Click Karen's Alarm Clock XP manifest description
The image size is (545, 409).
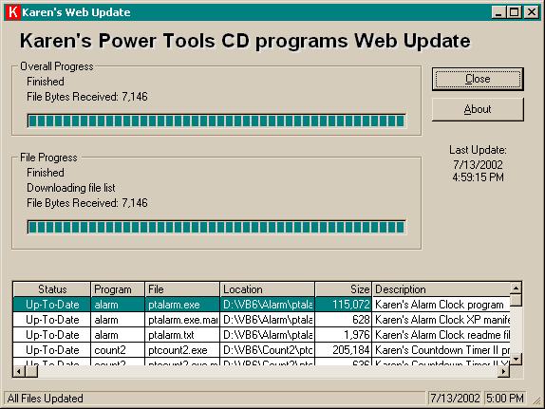click(x=442, y=320)
